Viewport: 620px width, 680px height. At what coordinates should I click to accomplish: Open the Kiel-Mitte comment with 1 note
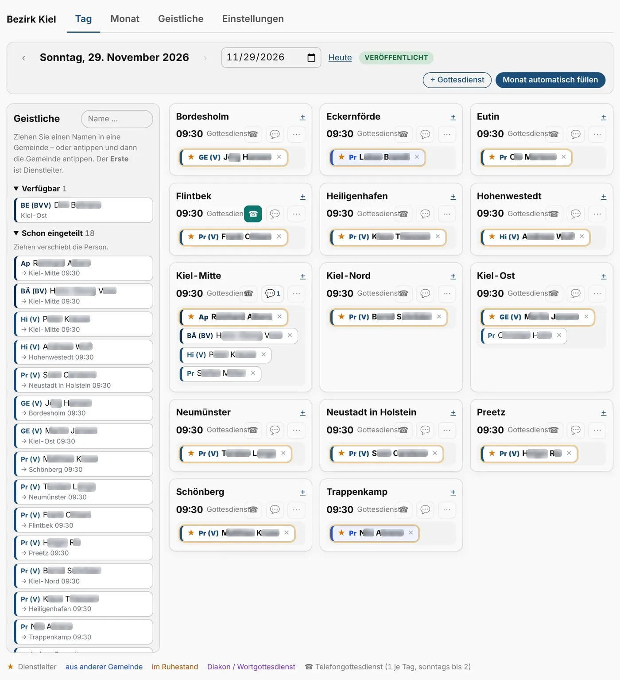point(273,293)
